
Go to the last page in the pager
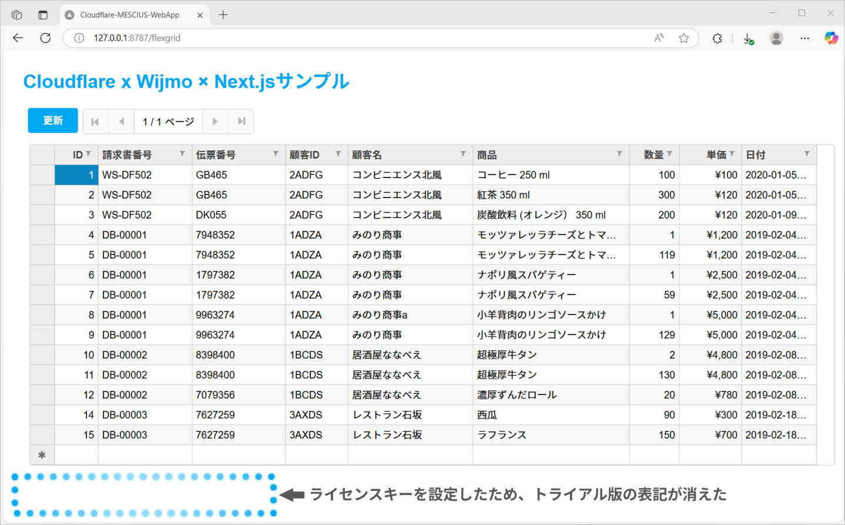point(241,122)
